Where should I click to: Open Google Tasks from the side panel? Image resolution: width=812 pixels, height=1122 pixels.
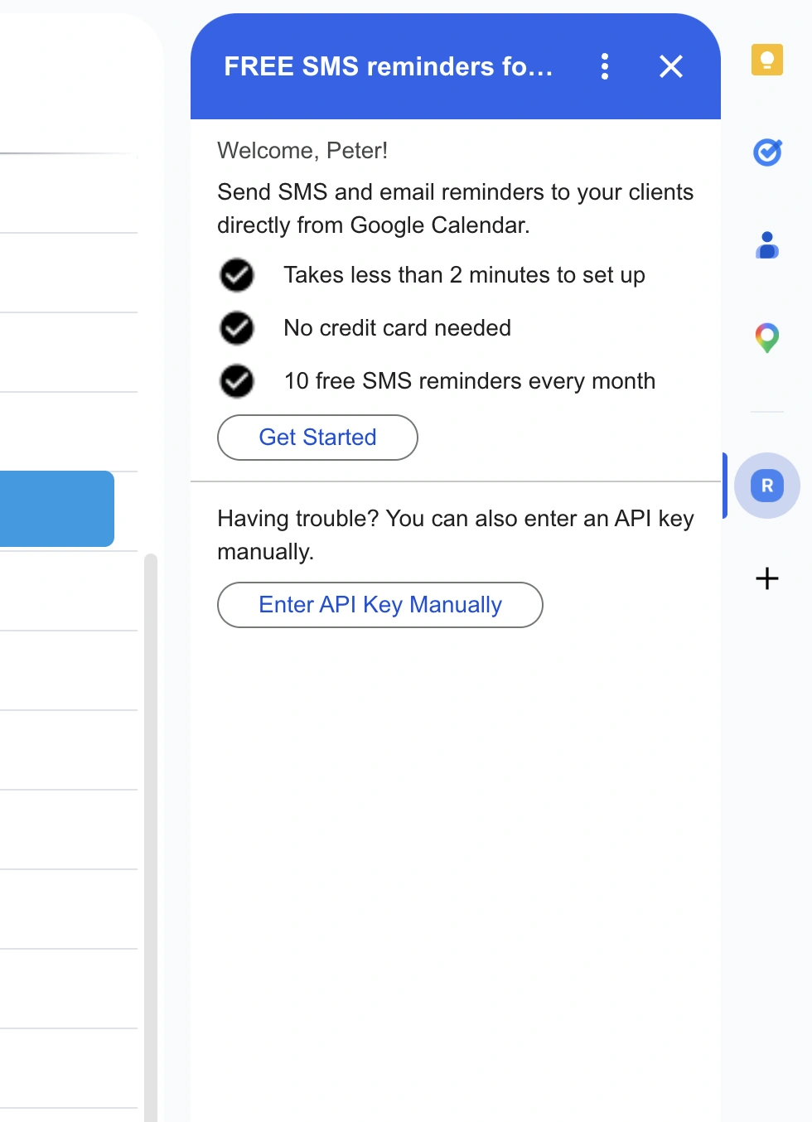pyautogui.click(x=767, y=152)
